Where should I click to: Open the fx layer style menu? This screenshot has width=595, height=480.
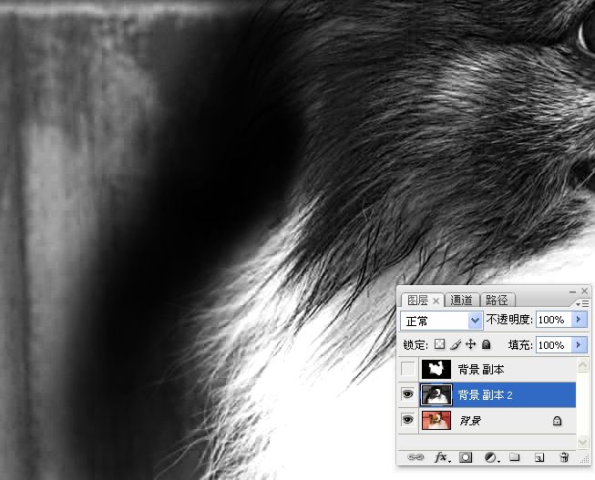[x=442, y=456]
